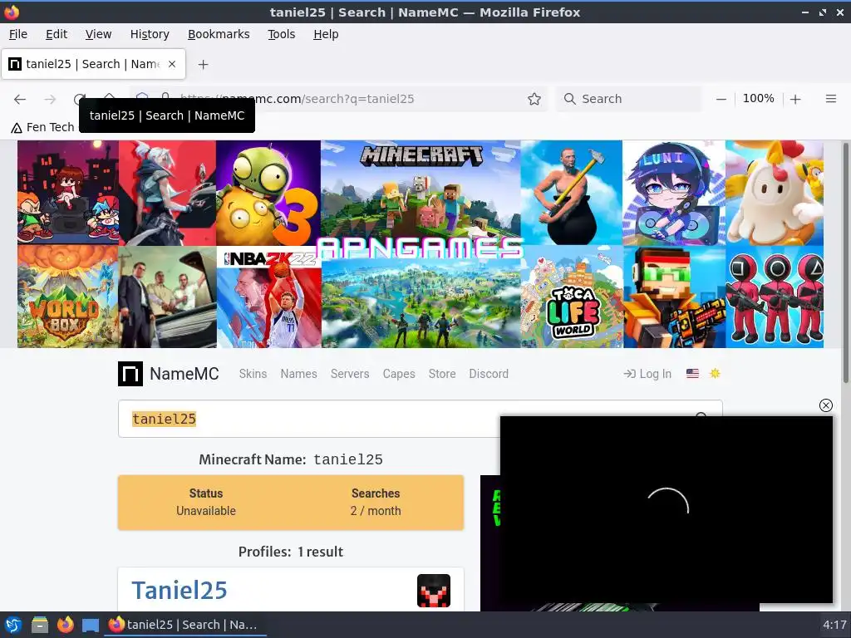Launch Firefox from the taskbar icon
The height and width of the screenshot is (638, 851).
click(66, 625)
